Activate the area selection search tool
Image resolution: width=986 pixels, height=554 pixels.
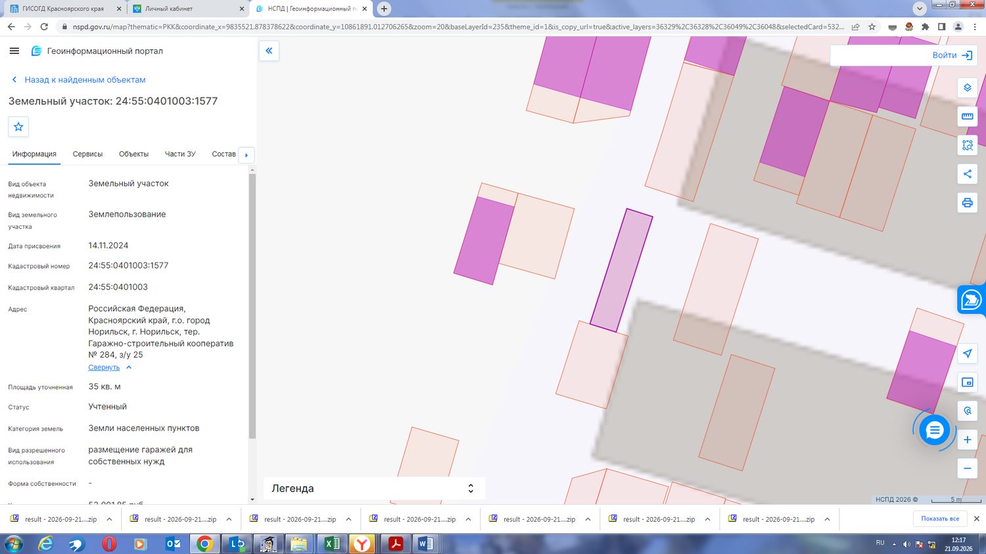coord(967,145)
